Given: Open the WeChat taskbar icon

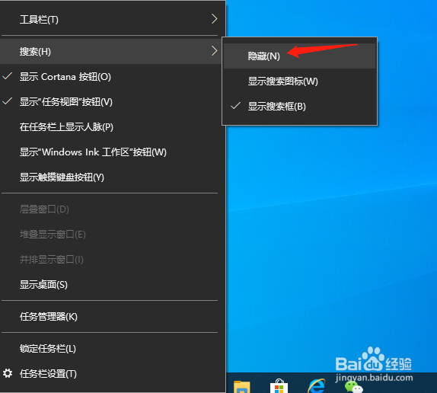Looking at the screenshot, I should click(354, 387).
